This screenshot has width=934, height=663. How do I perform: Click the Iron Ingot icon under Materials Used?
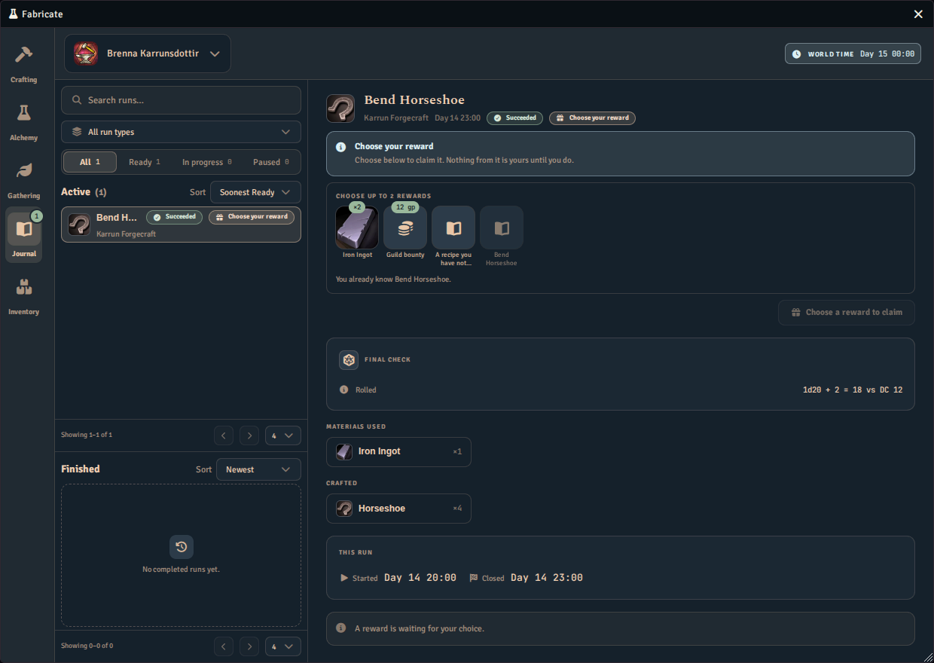(x=343, y=451)
